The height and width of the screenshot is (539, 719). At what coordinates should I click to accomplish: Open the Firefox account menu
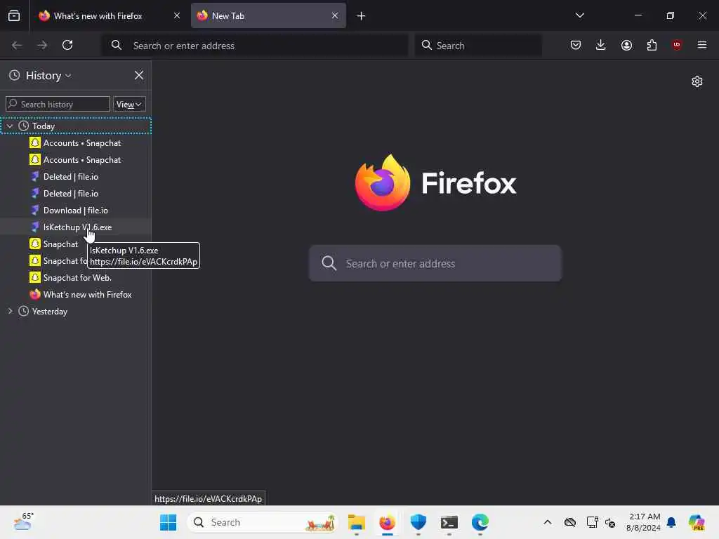coord(626,45)
